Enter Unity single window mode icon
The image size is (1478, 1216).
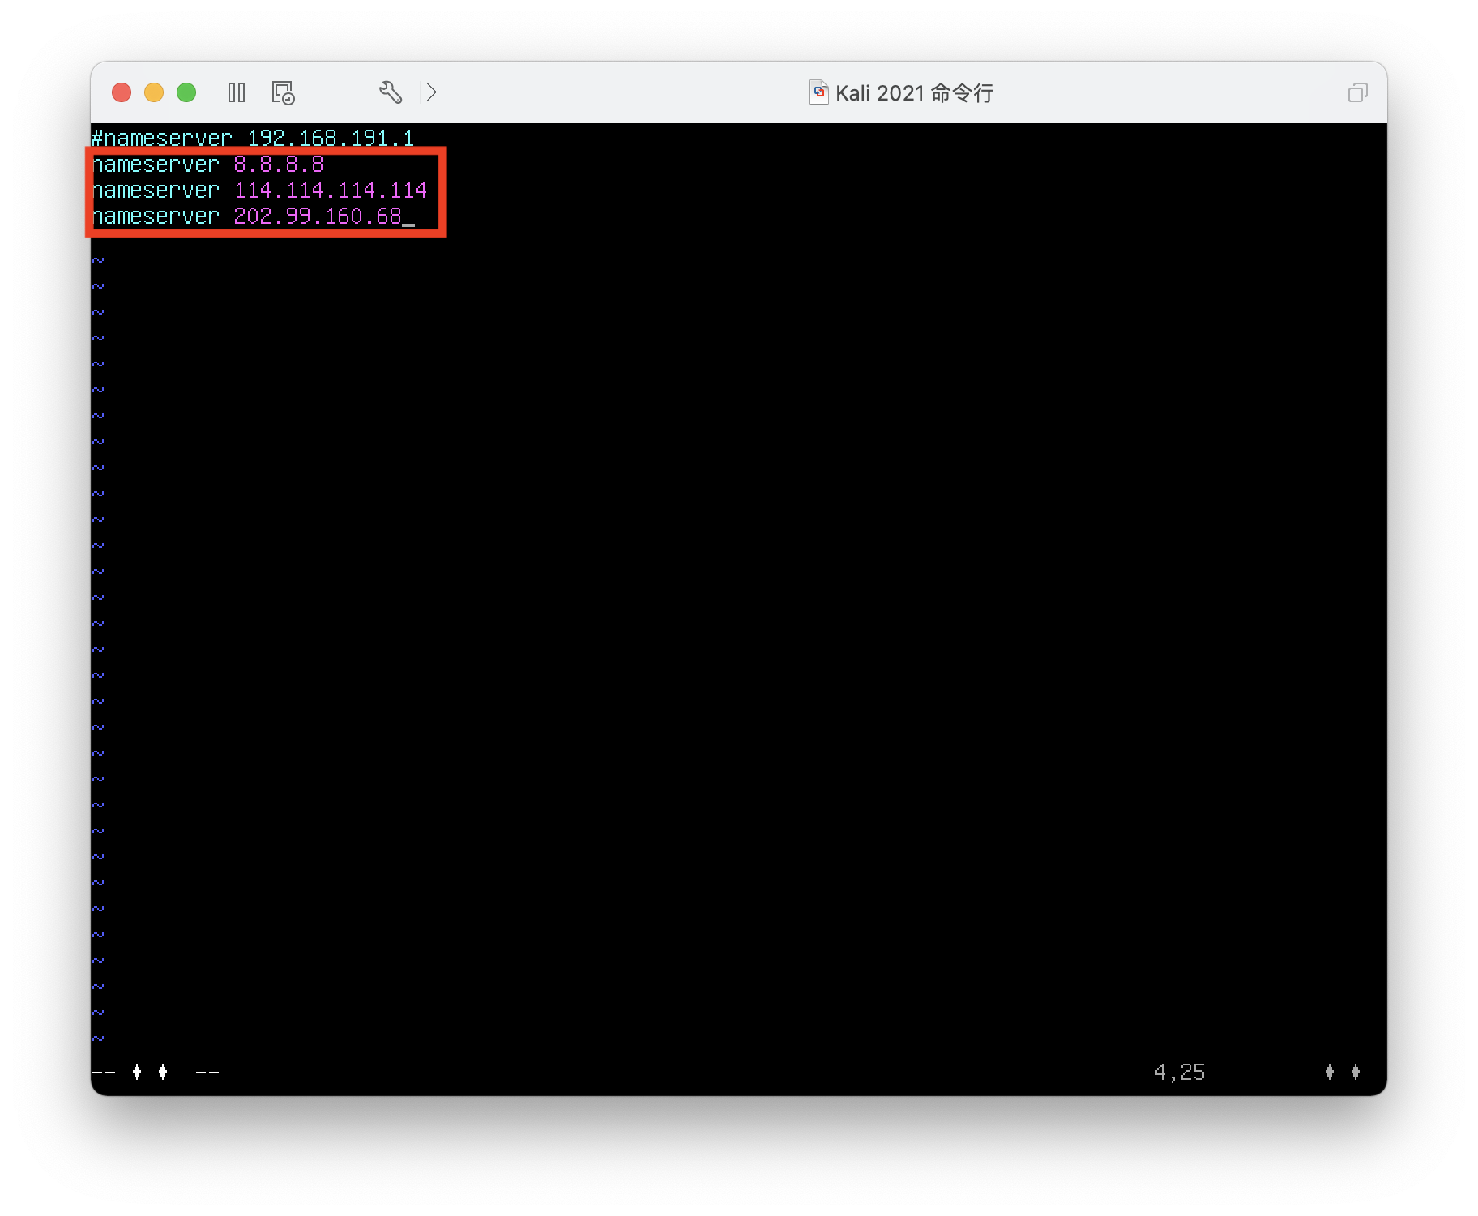tap(1358, 92)
